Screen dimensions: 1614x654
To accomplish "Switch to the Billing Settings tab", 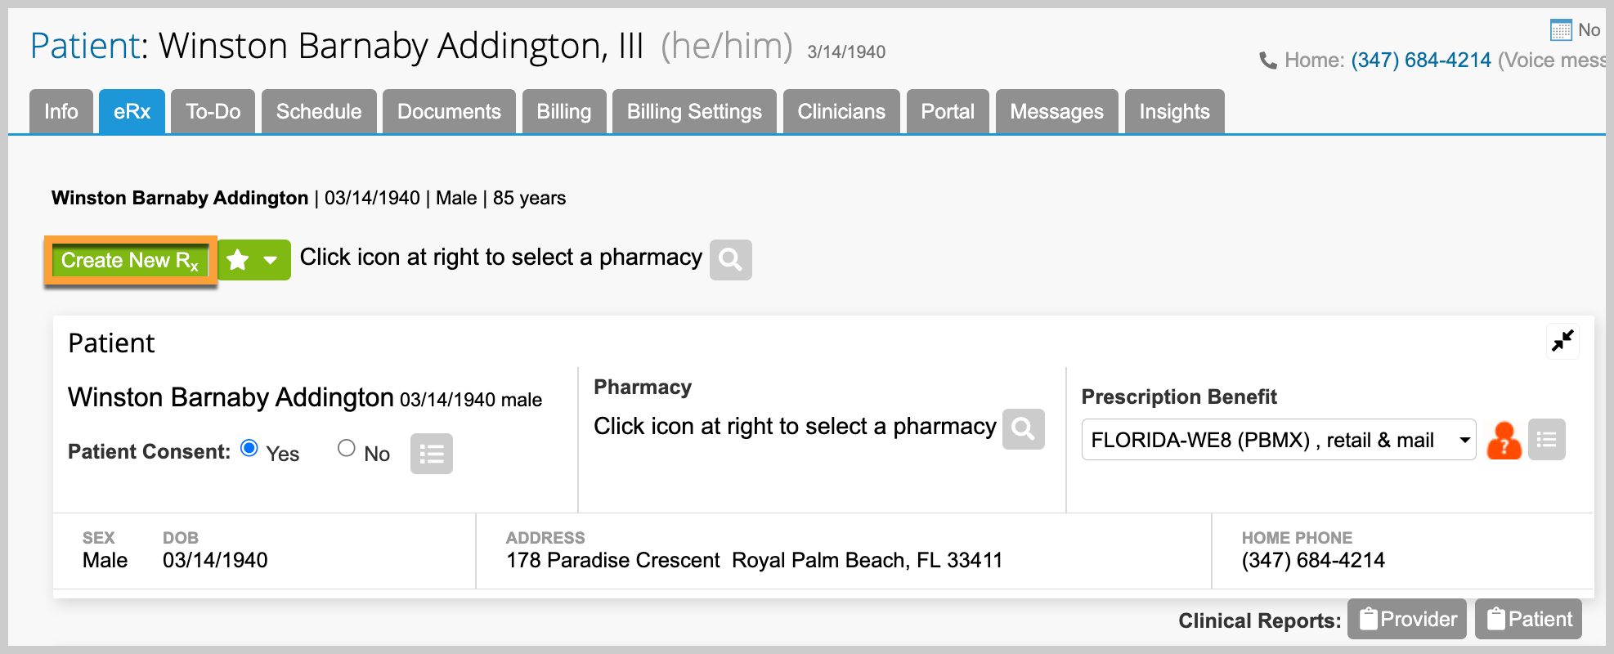I will pyautogui.click(x=694, y=111).
